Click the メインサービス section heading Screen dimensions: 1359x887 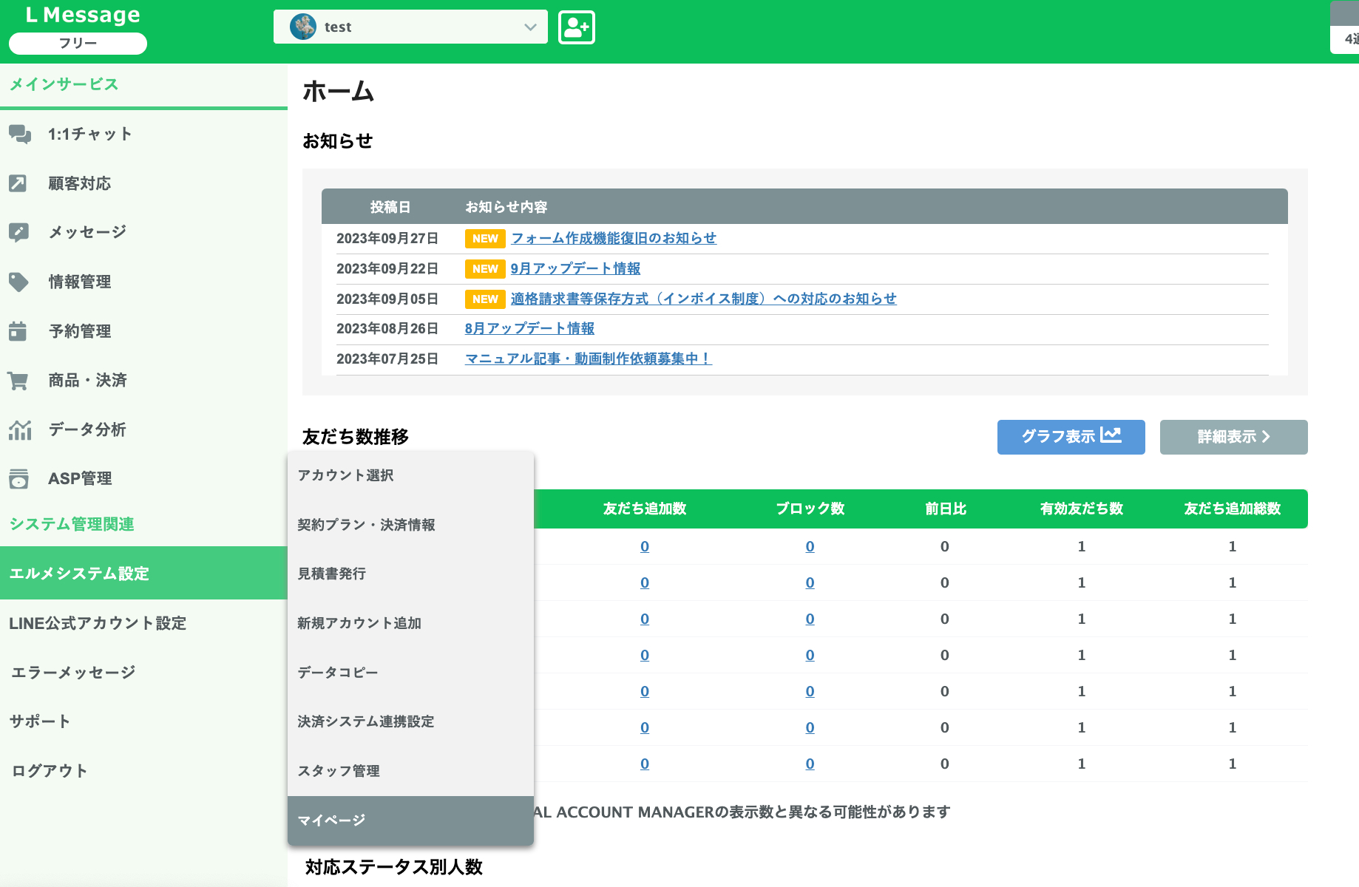point(64,84)
